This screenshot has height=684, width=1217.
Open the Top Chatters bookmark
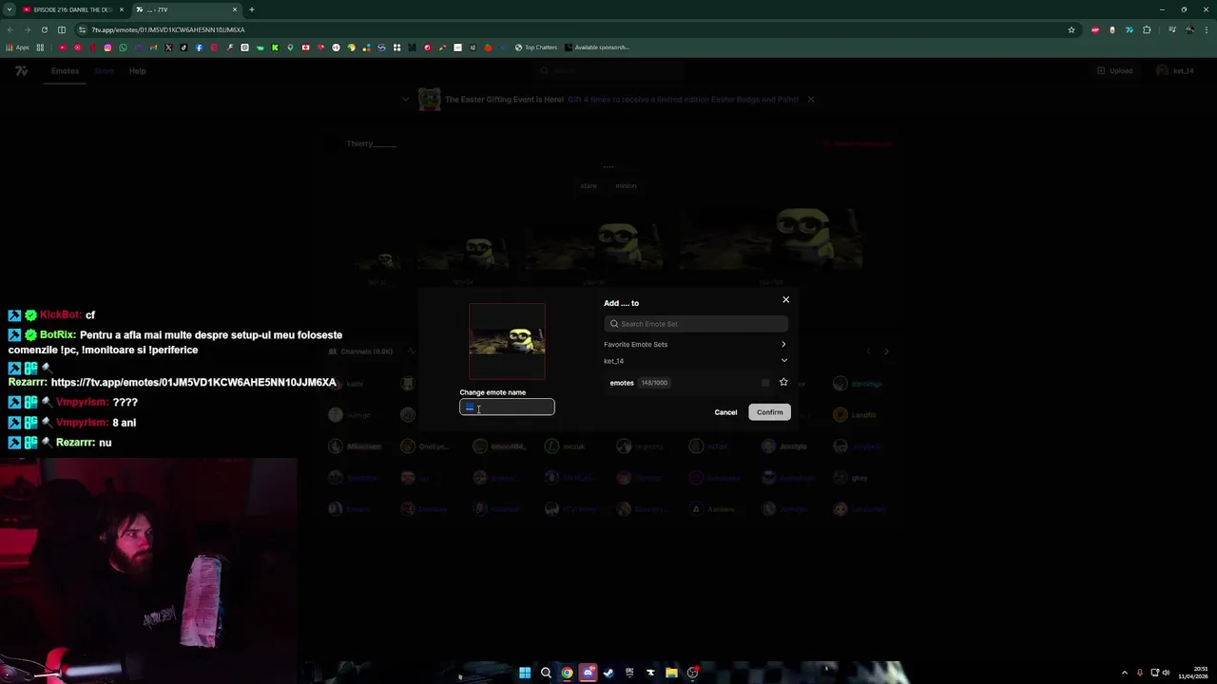[536, 47]
